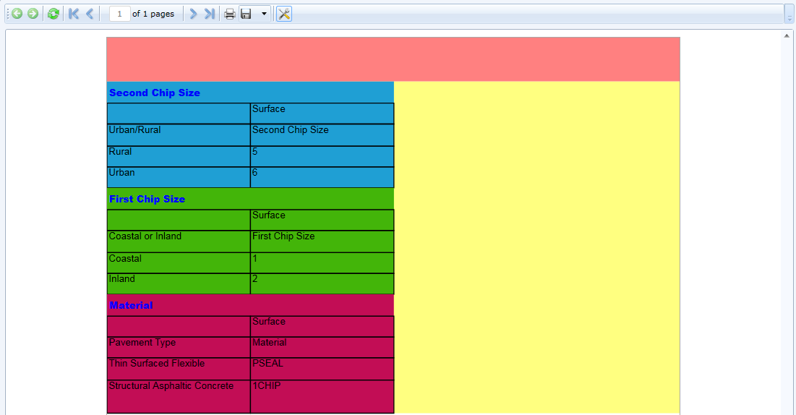Screen dimensions: 796x415
Task: Click the green Back navigation arrow
Action: coord(17,14)
